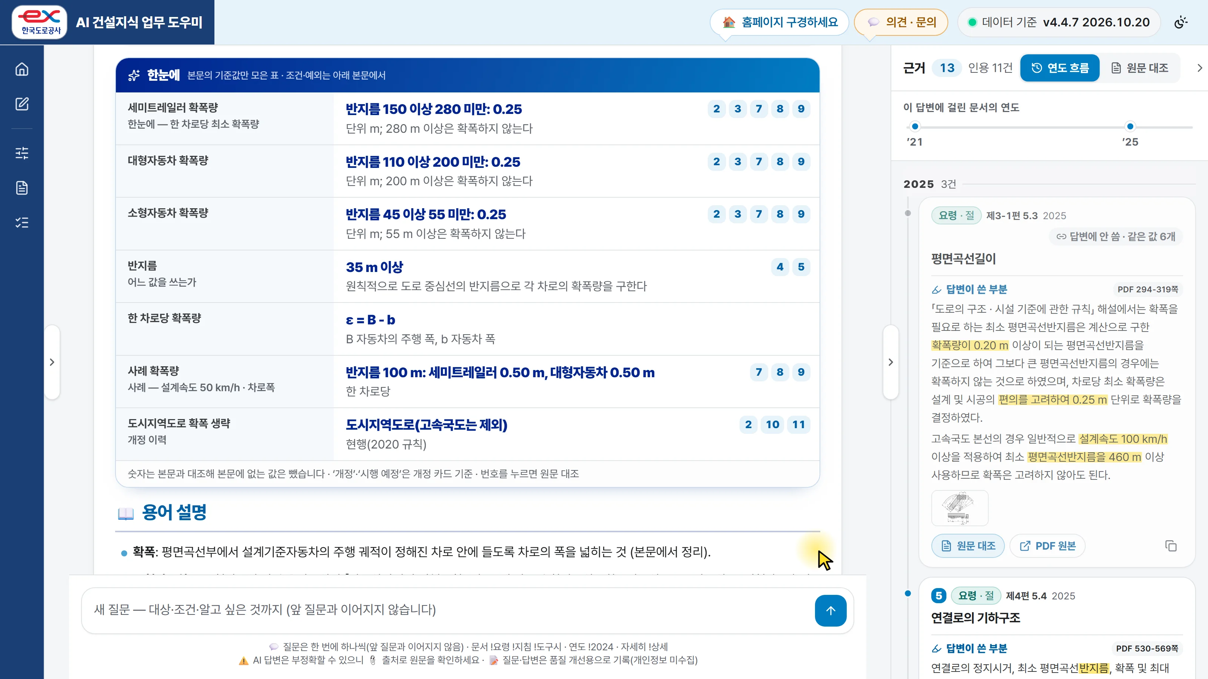
Task: Click the number 5 badge on the 연결로의 기하구조 card
Action: [939, 596]
